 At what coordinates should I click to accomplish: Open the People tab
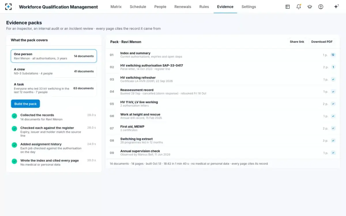160,7
